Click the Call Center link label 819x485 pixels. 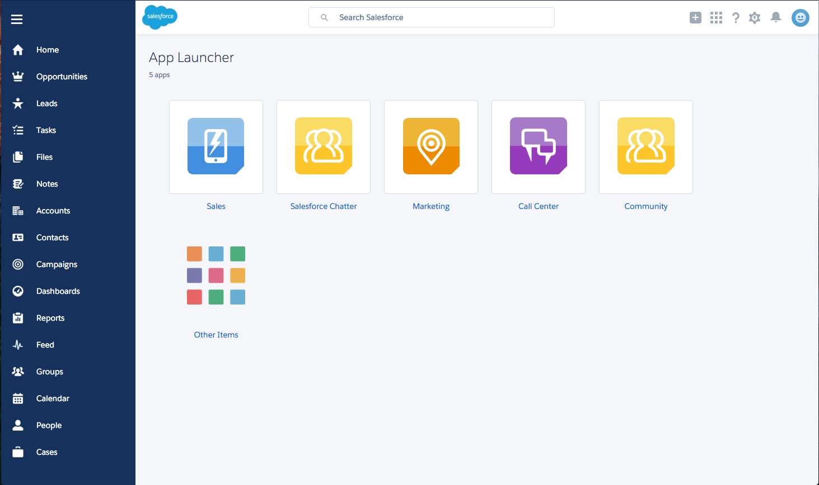[x=539, y=206]
